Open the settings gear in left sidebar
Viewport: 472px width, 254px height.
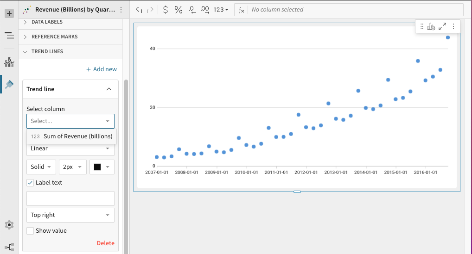click(x=9, y=225)
